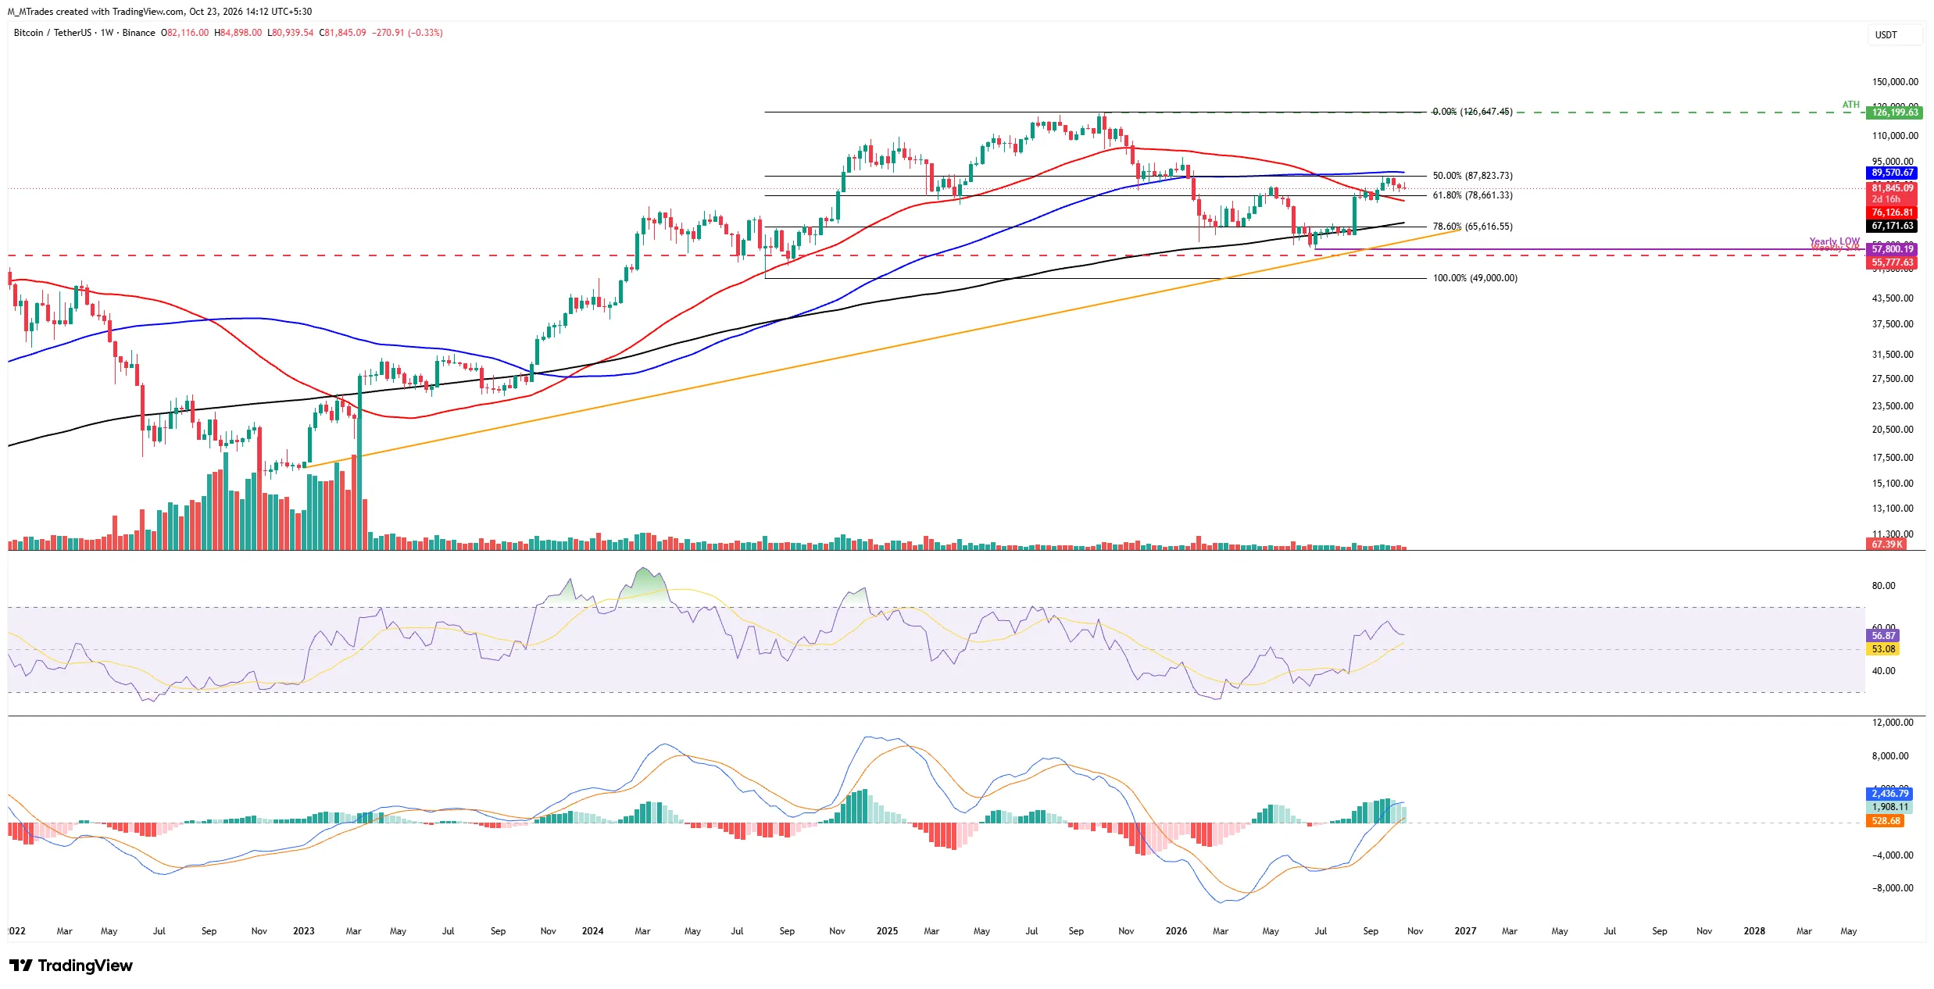Click the 150,000.00 price axis label
Viewport: 1934px width, 989px height.
pos(1895,82)
